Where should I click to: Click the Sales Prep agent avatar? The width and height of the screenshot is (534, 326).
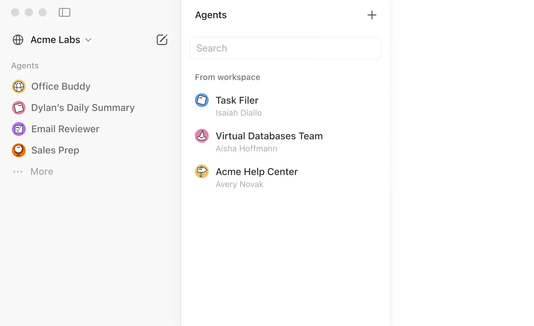coord(19,150)
